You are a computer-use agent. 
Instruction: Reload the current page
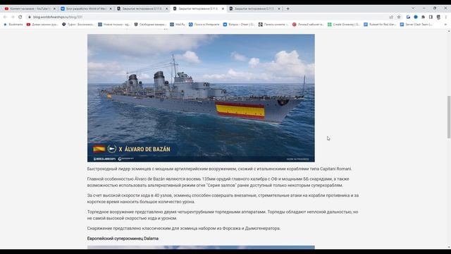point(20,17)
